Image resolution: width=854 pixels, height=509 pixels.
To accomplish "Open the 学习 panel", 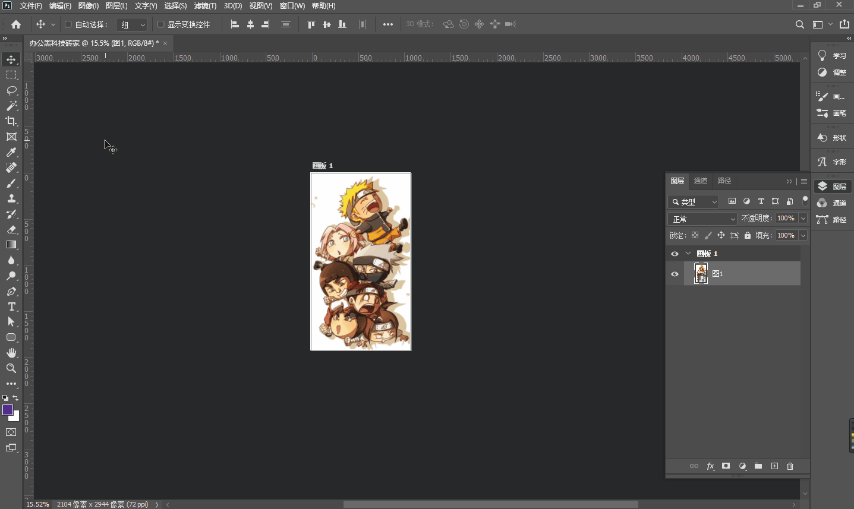I will 832,55.
